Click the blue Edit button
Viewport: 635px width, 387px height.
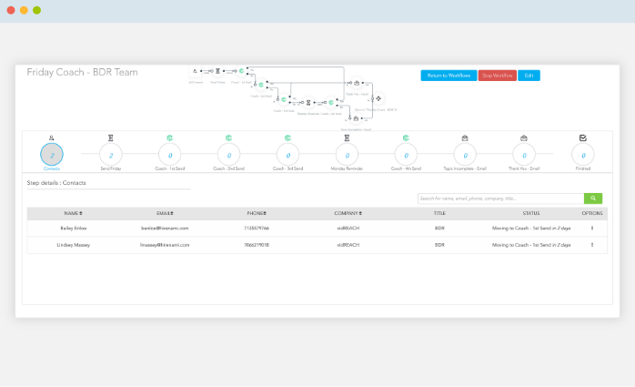coord(529,76)
